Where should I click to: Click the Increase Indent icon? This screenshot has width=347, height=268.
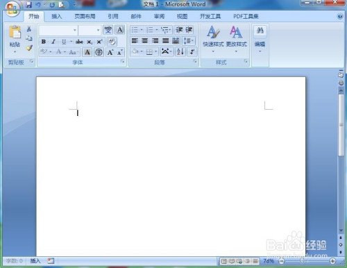[189, 30]
